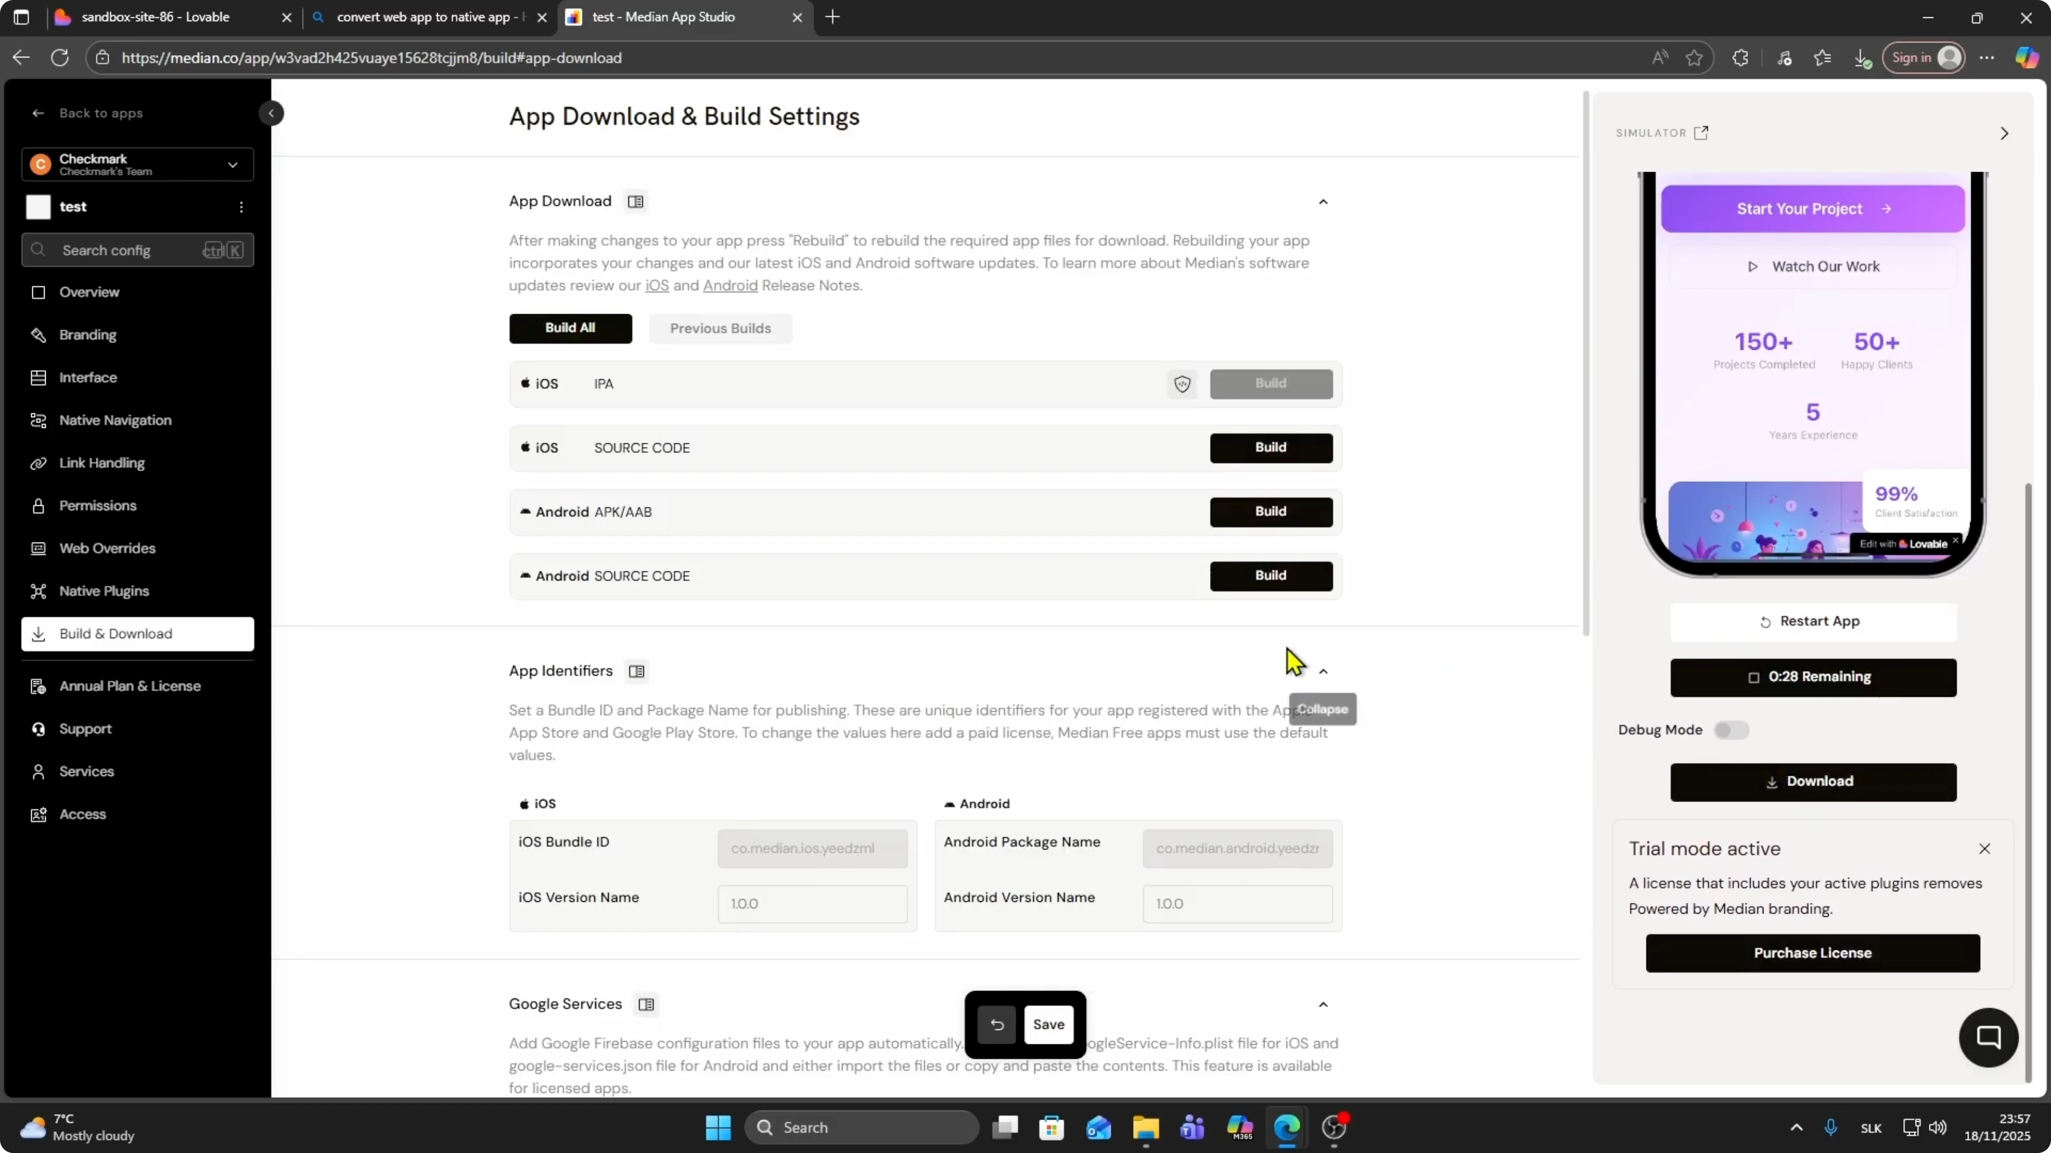Go to Link Handling settings

[x=138, y=463]
